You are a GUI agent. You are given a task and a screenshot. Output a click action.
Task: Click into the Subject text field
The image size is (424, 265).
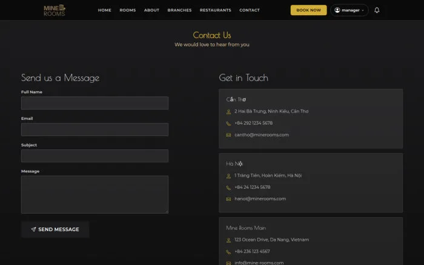tap(94, 156)
